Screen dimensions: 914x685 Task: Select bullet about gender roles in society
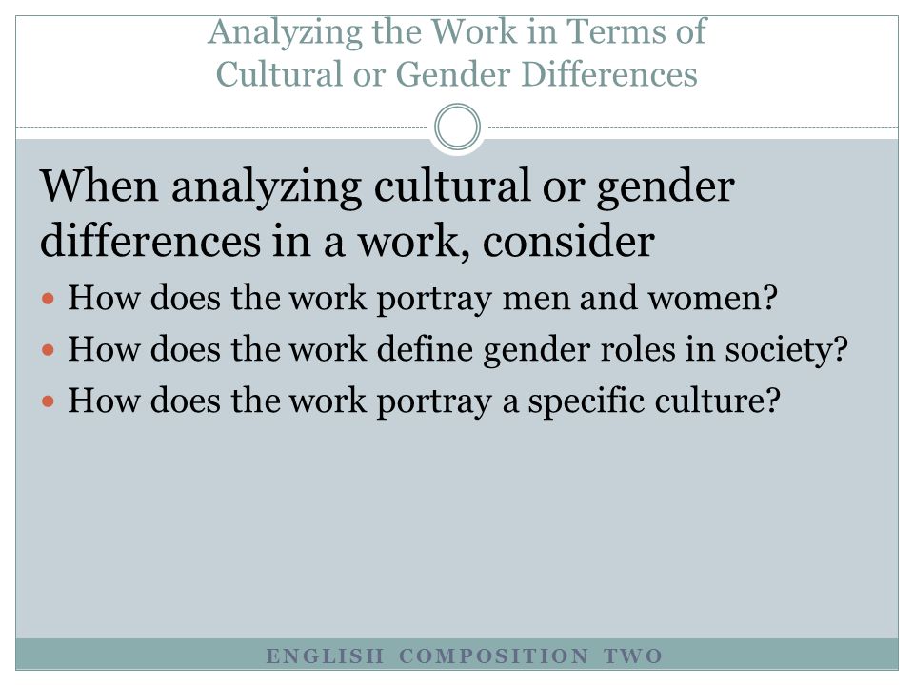(x=458, y=349)
